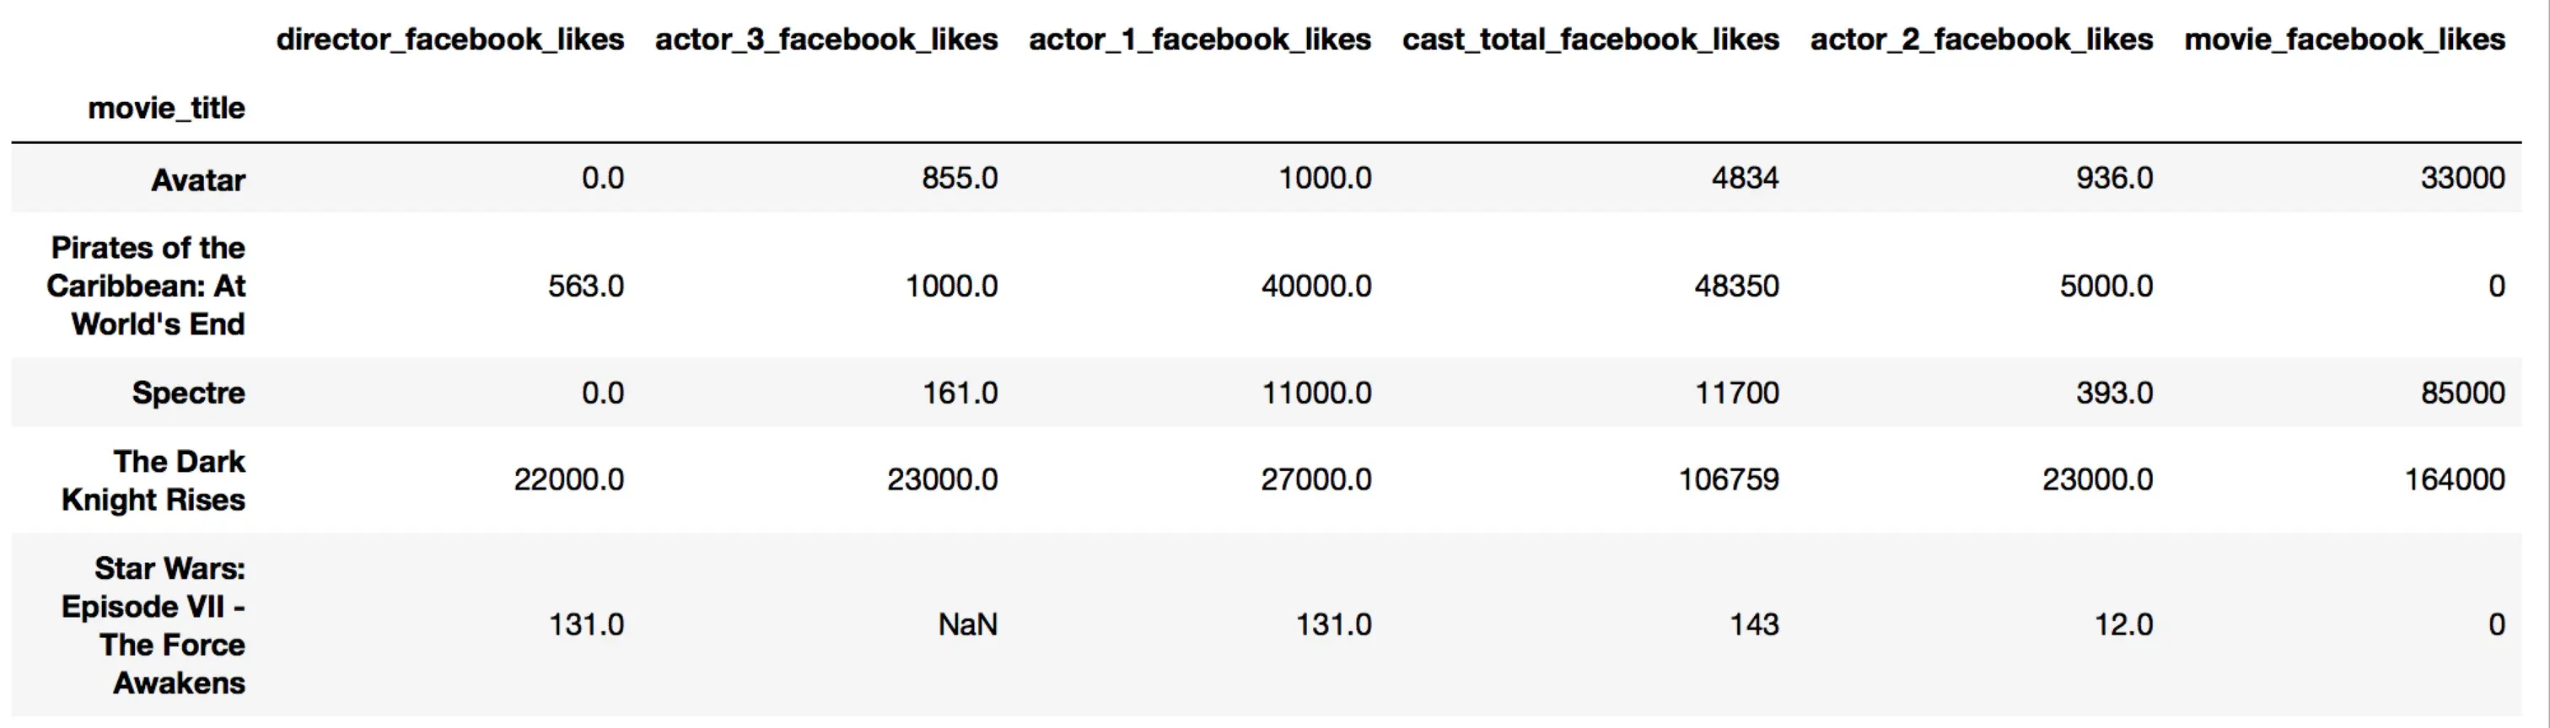The width and height of the screenshot is (2550, 728).
Task: Select the 48350 cast total cell
Action: point(1736,286)
